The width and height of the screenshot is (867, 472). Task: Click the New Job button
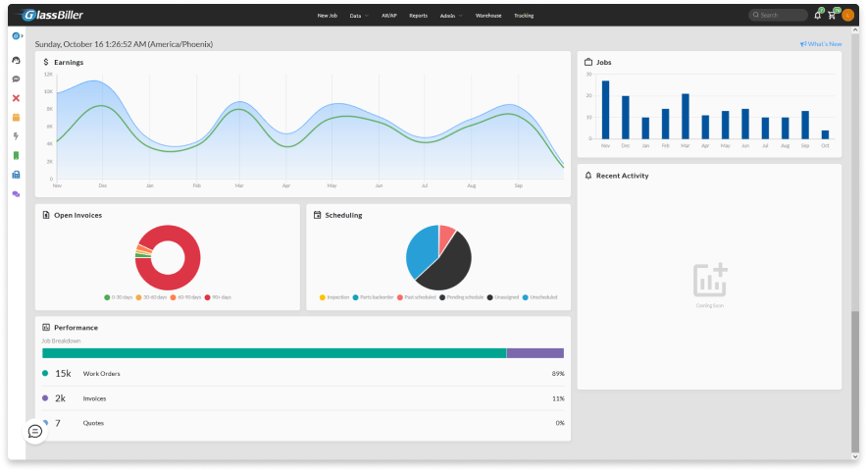coord(328,16)
